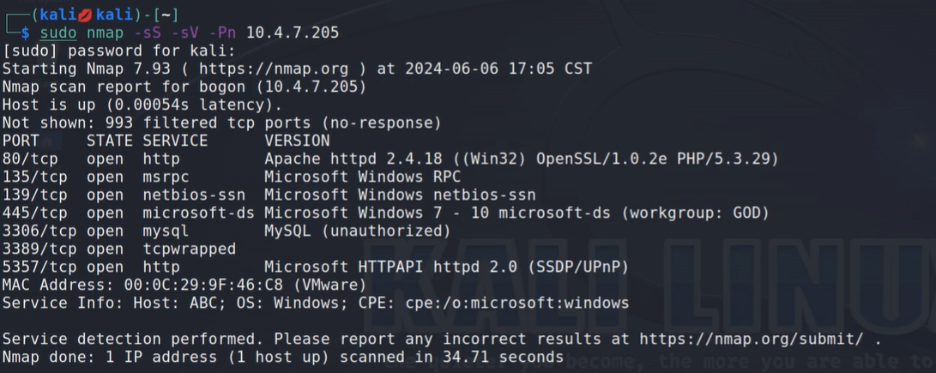Click the 10.4.7.205 target in the command line

(x=292, y=33)
